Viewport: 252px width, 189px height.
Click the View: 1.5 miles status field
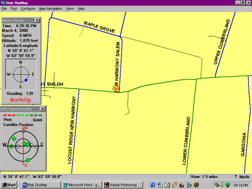pyautogui.click(x=204, y=177)
